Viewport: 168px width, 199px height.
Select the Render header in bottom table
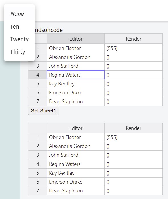point(133,128)
